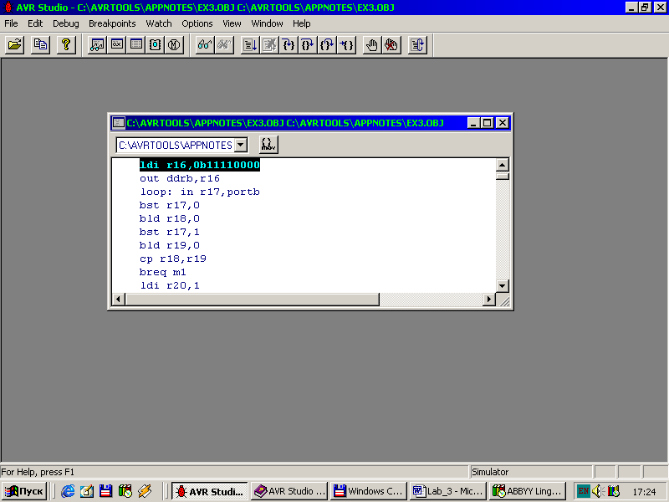Switch to AVR Studio help taskbar button

pyautogui.click(x=289, y=491)
